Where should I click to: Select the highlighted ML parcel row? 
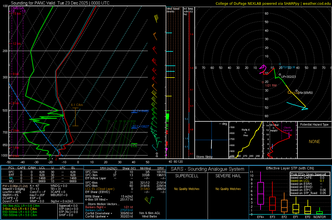[42, 178]
